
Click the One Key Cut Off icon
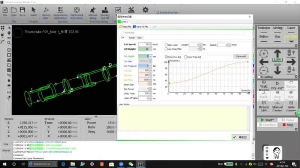(x=105, y=10)
